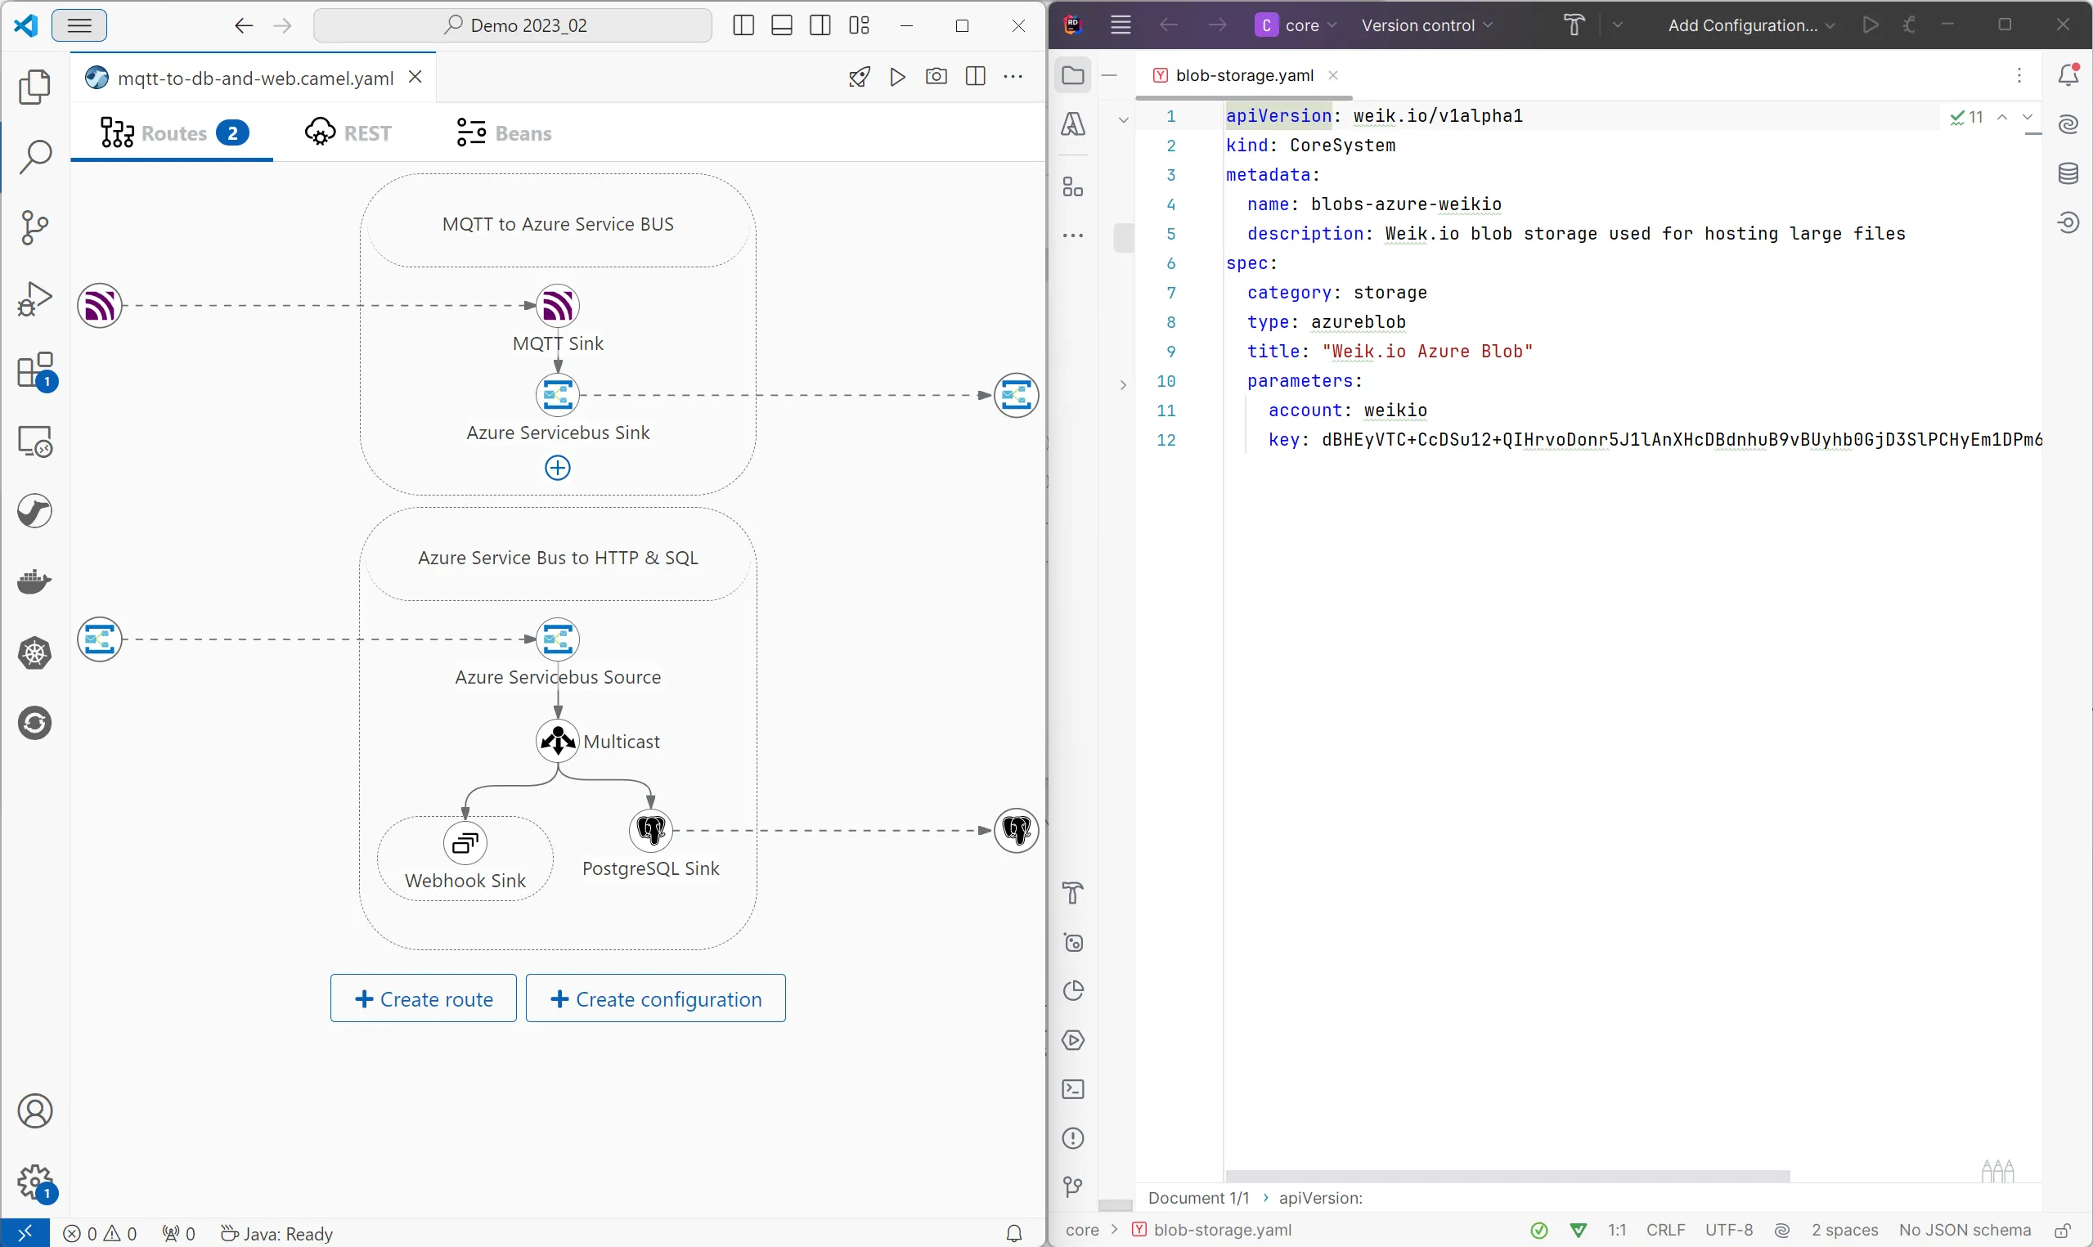The height and width of the screenshot is (1247, 2093).
Task: Click the Create route button
Action: pos(424,998)
